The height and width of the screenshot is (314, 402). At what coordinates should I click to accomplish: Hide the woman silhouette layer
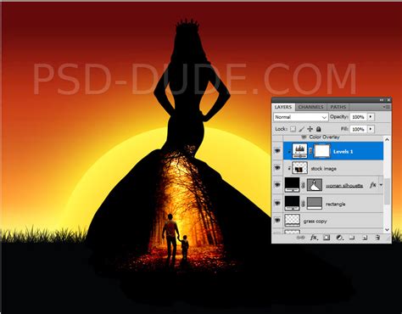click(277, 185)
